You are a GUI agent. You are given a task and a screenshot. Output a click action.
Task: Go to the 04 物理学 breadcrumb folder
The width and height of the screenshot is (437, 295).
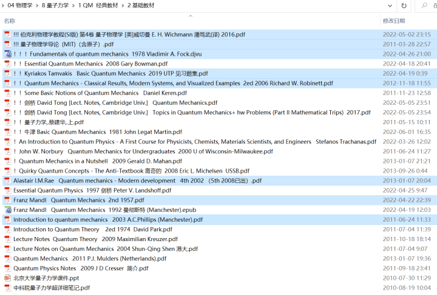pos(20,5)
